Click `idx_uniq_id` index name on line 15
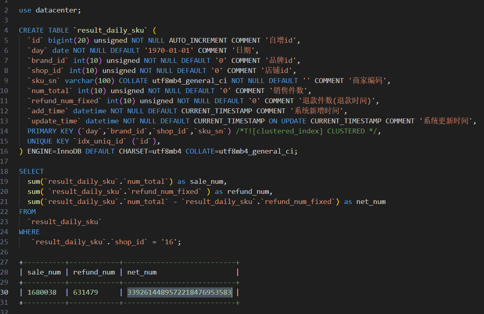Image resolution: width=484 pixels, height=314 pixels. pos(100,141)
